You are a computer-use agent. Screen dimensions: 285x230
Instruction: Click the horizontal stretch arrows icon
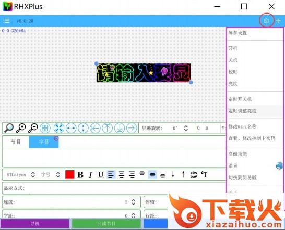(71, 128)
